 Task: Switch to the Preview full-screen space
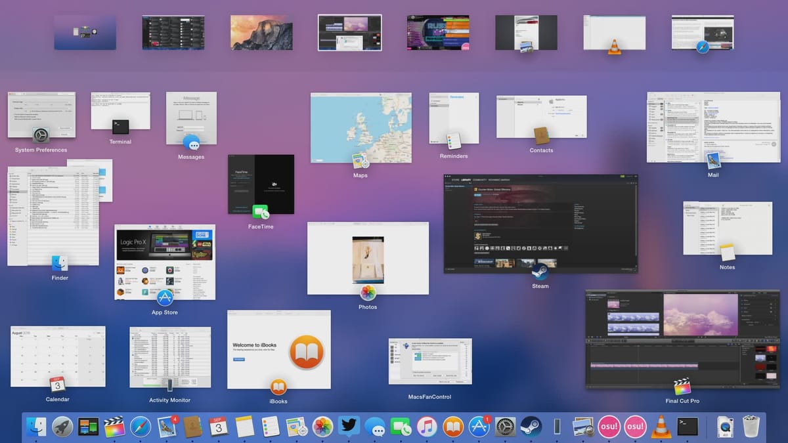pyautogui.click(x=526, y=33)
